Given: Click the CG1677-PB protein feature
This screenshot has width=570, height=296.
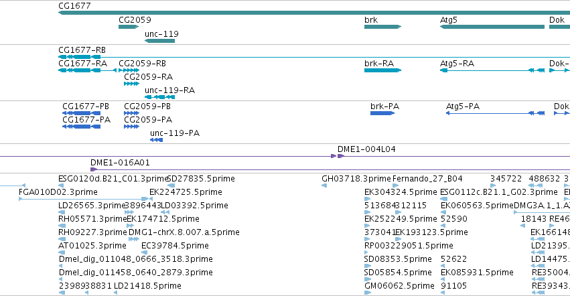Looking at the screenshot, I should click(82, 113).
